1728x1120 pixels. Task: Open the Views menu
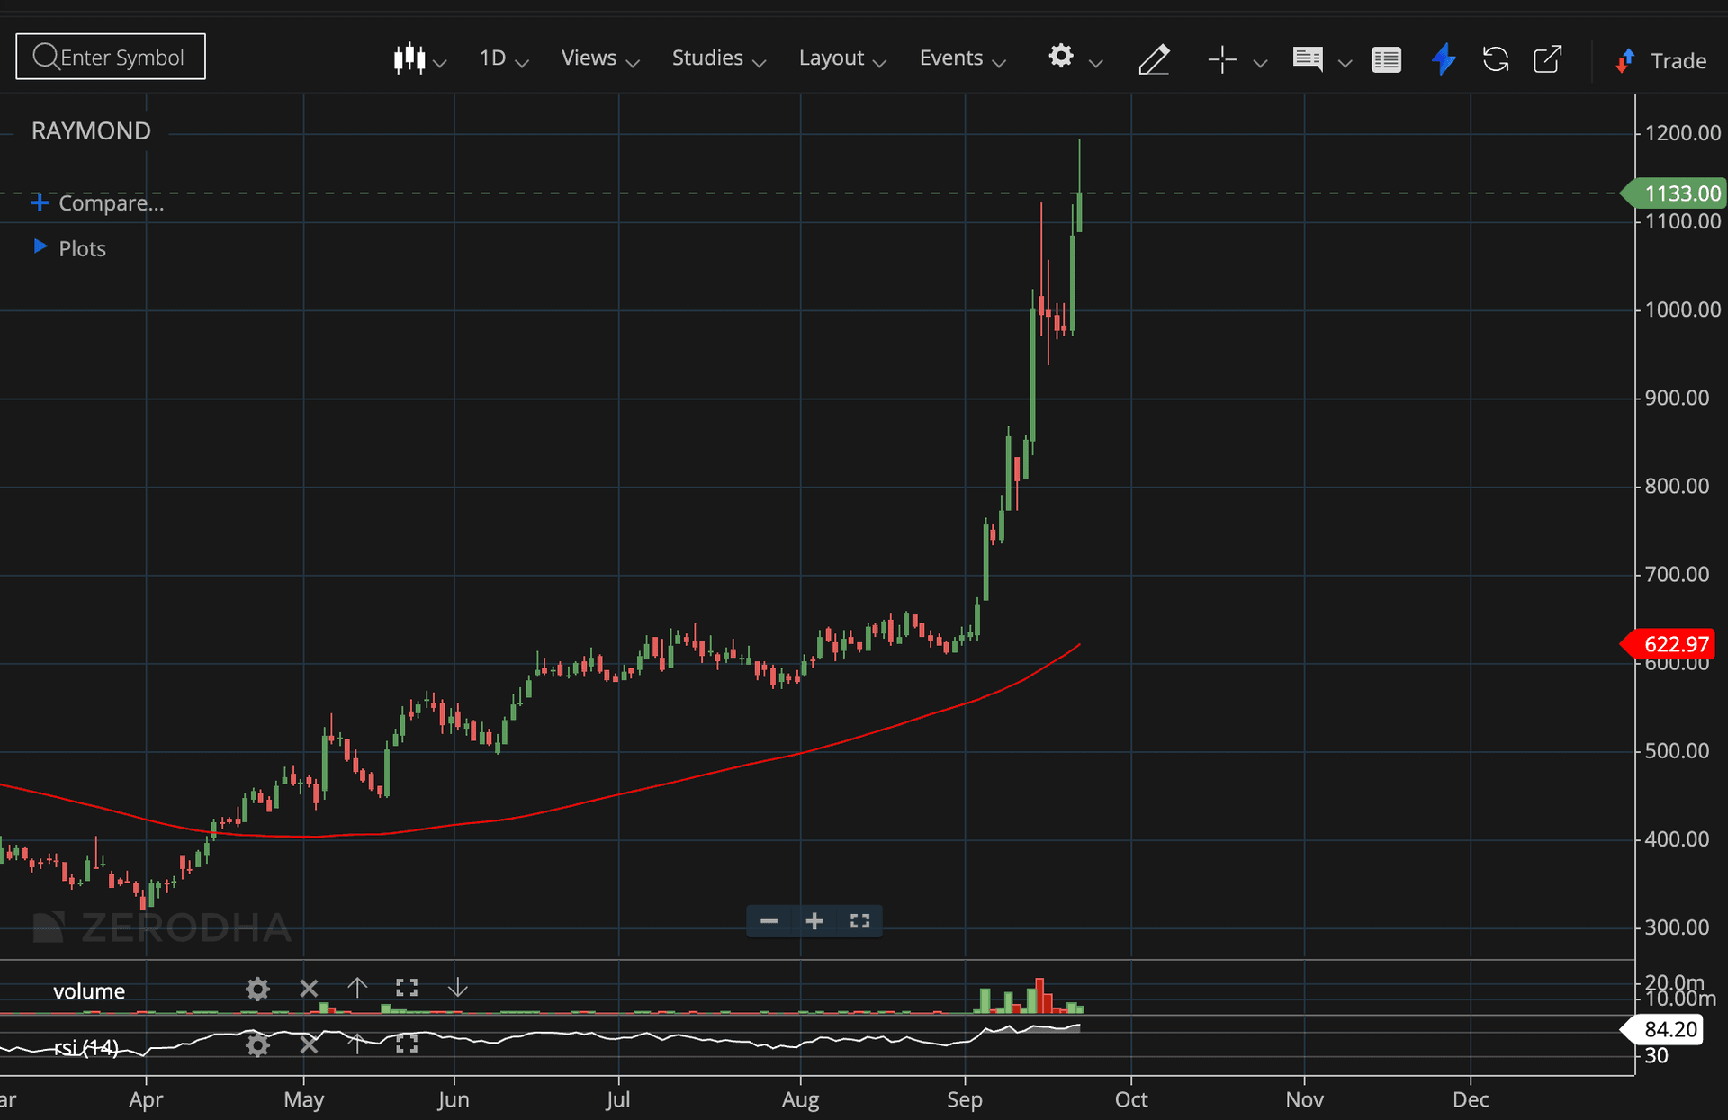(x=600, y=58)
